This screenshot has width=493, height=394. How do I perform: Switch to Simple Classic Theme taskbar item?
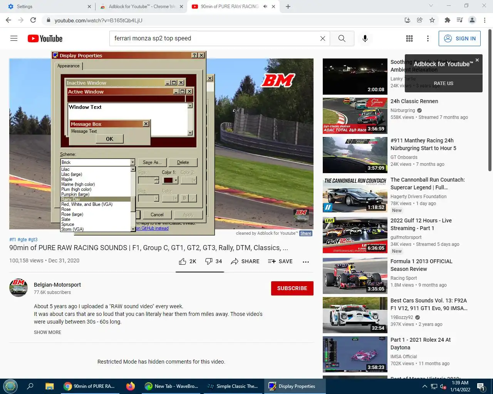232,386
